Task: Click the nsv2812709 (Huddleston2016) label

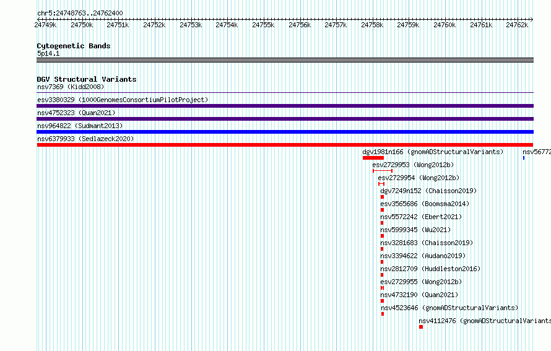Action: click(430, 269)
